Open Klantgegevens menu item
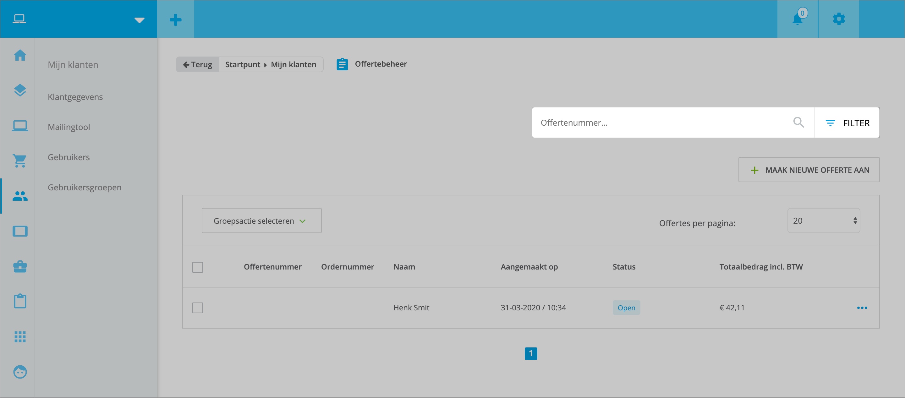Viewport: 905px width, 398px height. click(75, 97)
